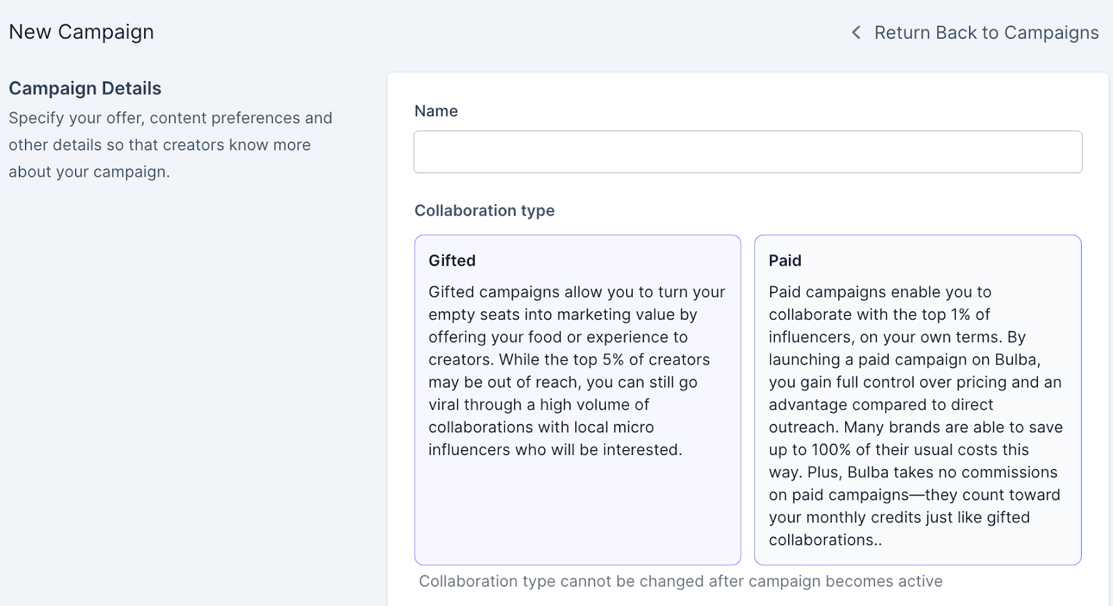Choose the Paid collaboration type card
The width and height of the screenshot is (1113, 606).
pyautogui.click(x=917, y=399)
